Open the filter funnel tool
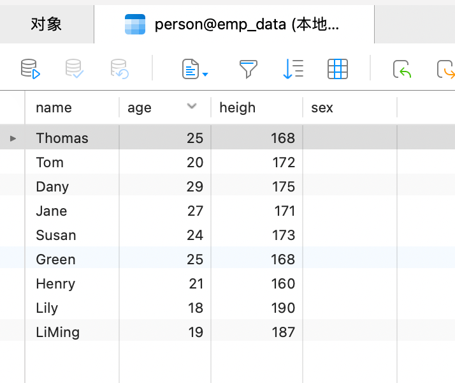The height and width of the screenshot is (383, 455). tap(249, 69)
